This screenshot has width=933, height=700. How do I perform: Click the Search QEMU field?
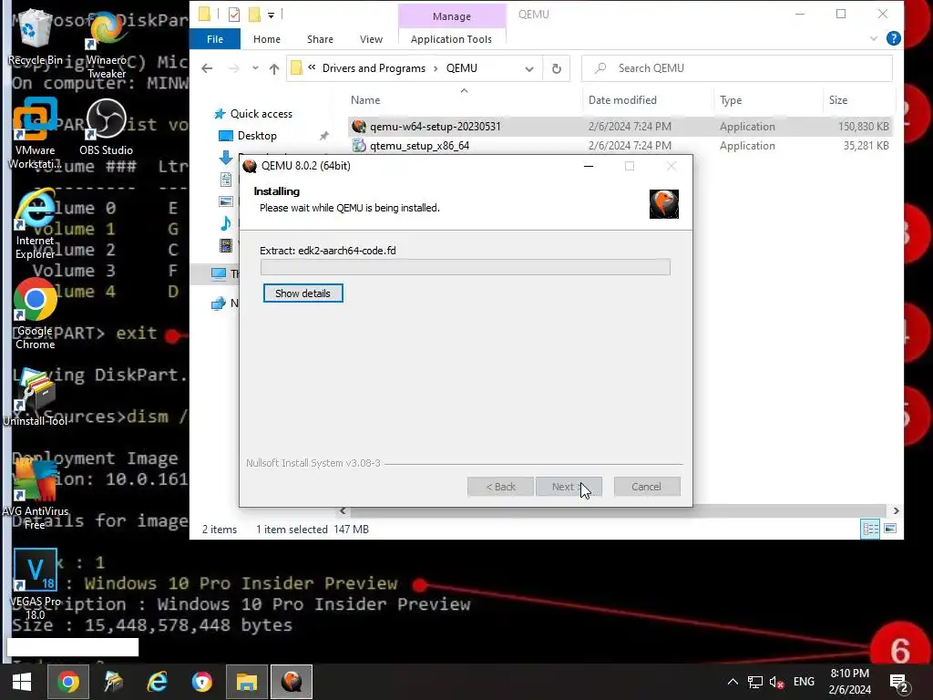pyautogui.click(x=736, y=68)
